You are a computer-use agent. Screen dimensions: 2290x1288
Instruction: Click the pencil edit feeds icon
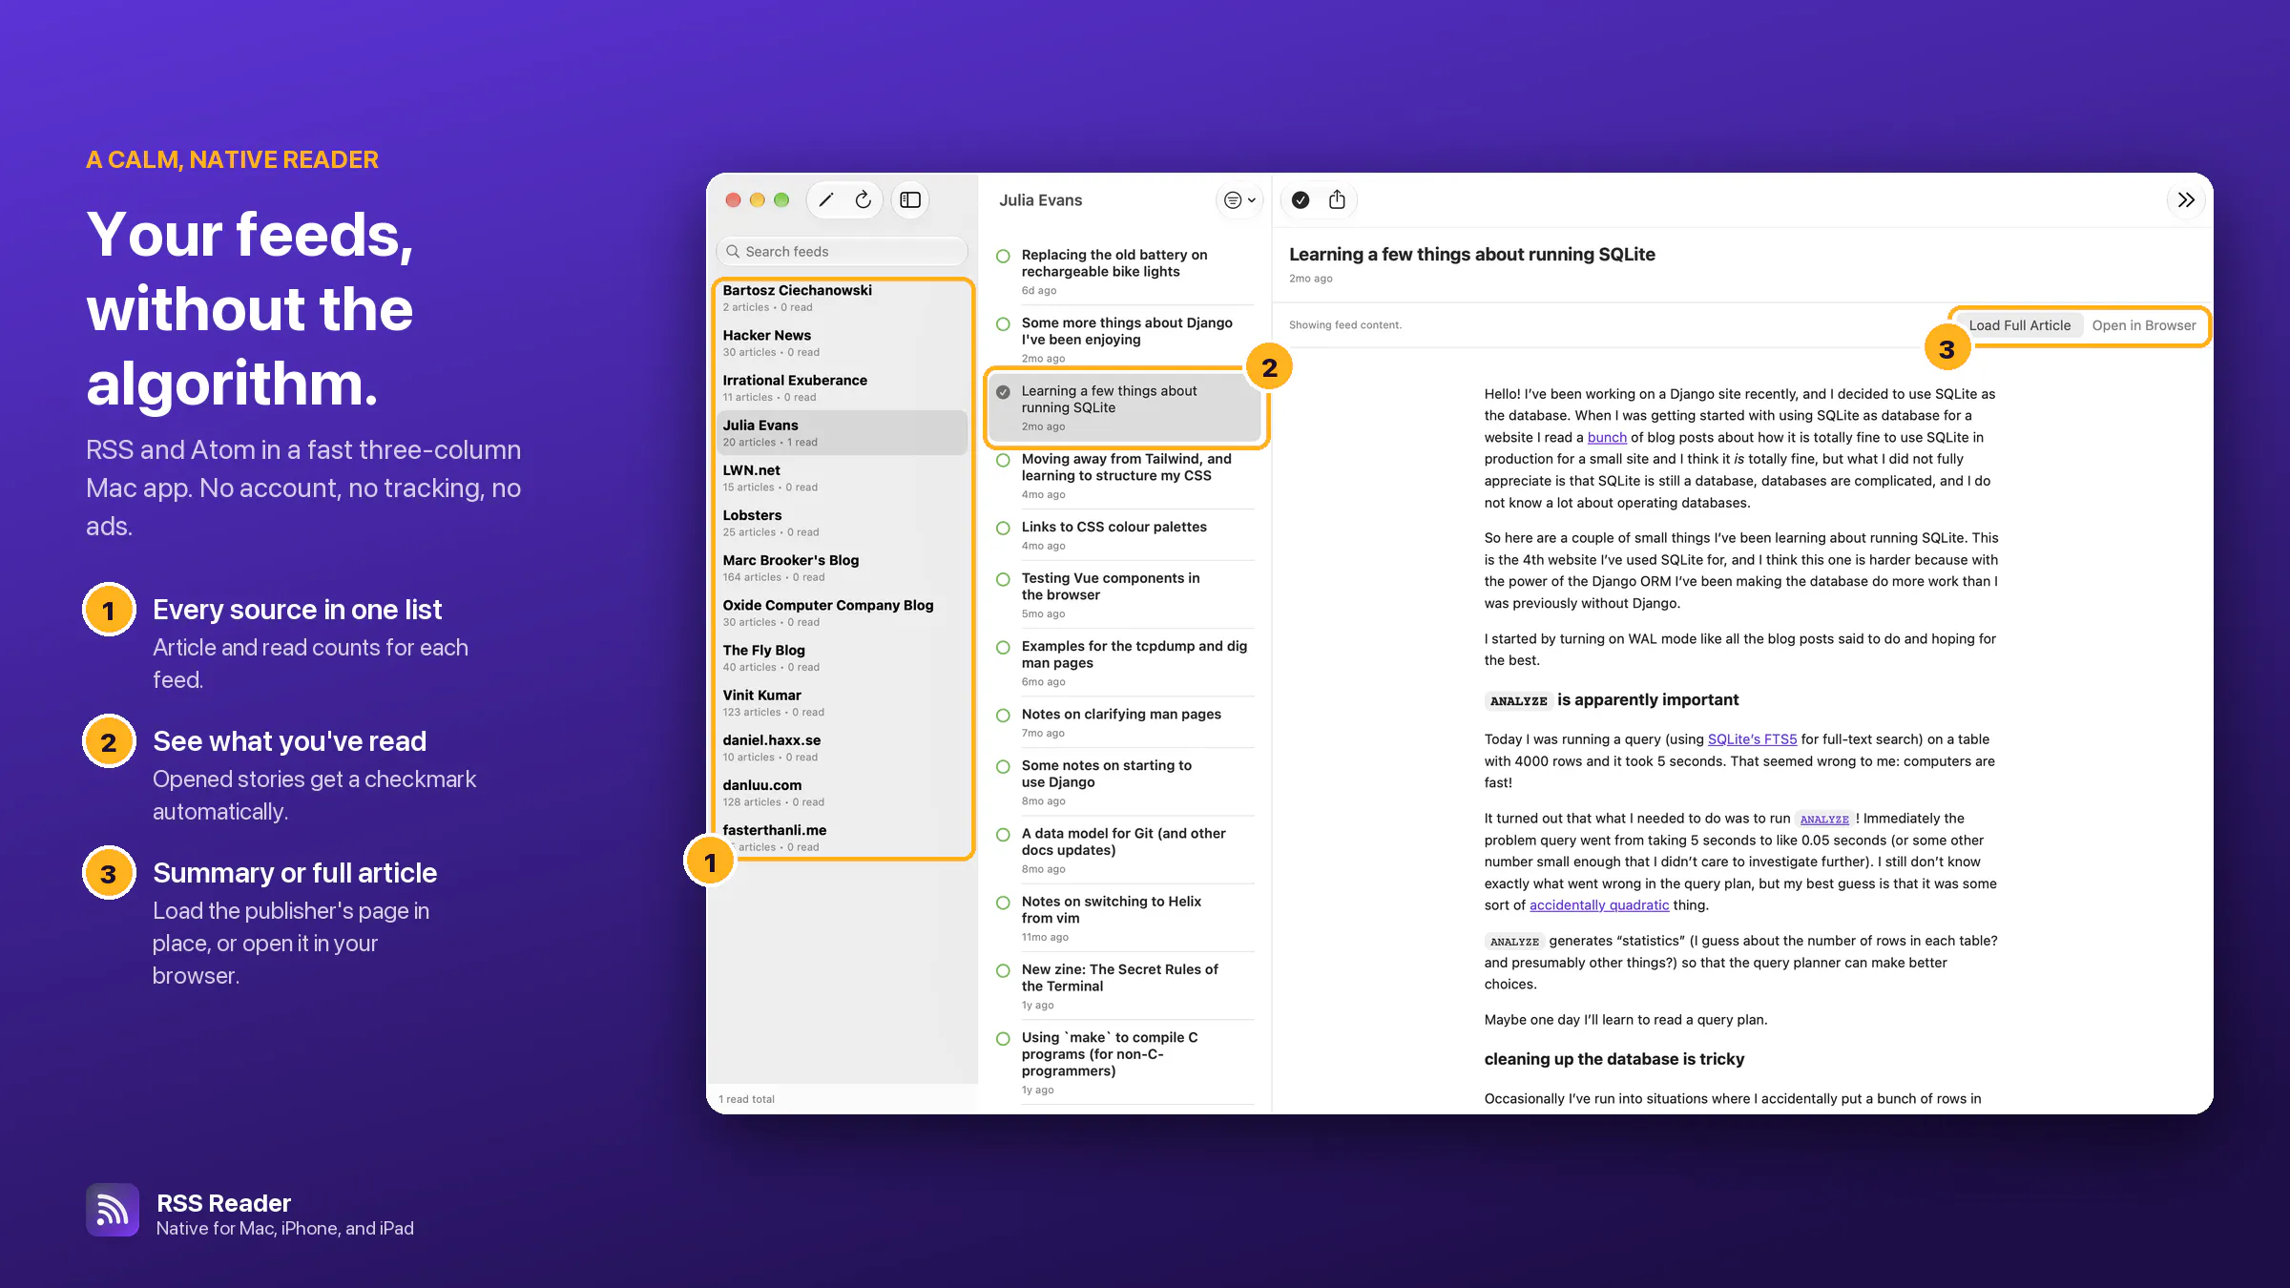point(826,200)
